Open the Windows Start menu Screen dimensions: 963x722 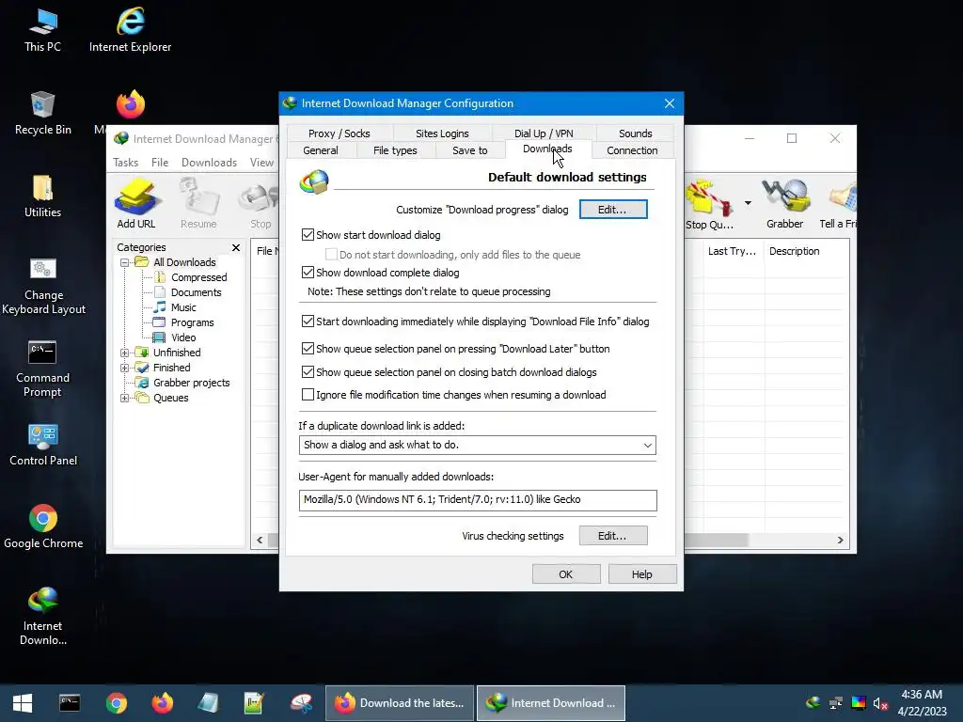click(23, 703)
